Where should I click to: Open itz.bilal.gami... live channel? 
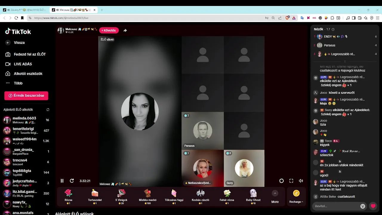(26, 193)
